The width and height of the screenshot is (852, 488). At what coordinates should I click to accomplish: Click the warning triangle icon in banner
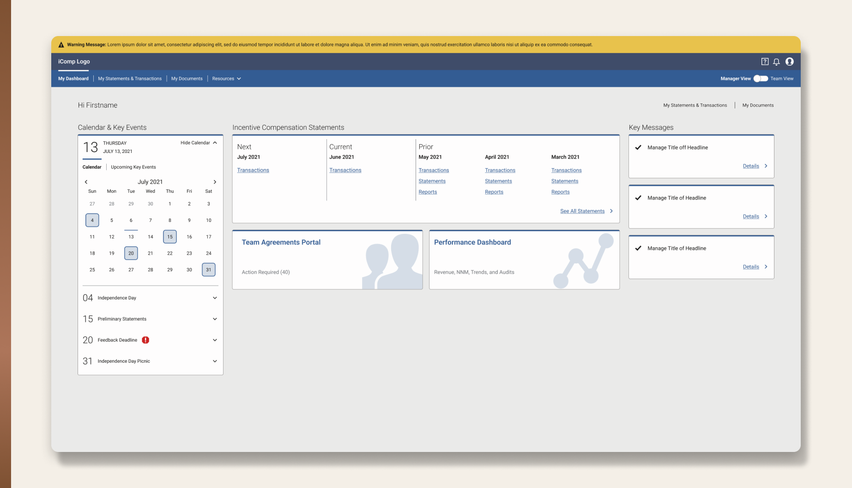click(x=61, y=45)
